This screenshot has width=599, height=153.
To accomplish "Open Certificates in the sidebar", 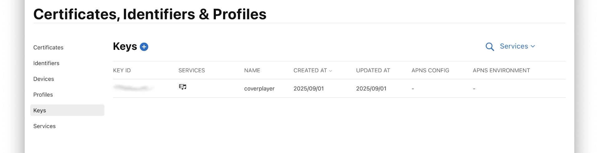I will pyautogui.click(x=48, y=47).
